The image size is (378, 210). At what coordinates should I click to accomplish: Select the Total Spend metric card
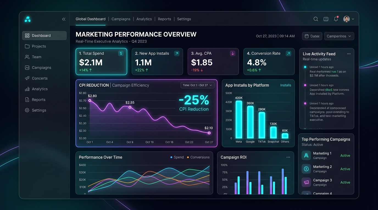coord(101,62)
